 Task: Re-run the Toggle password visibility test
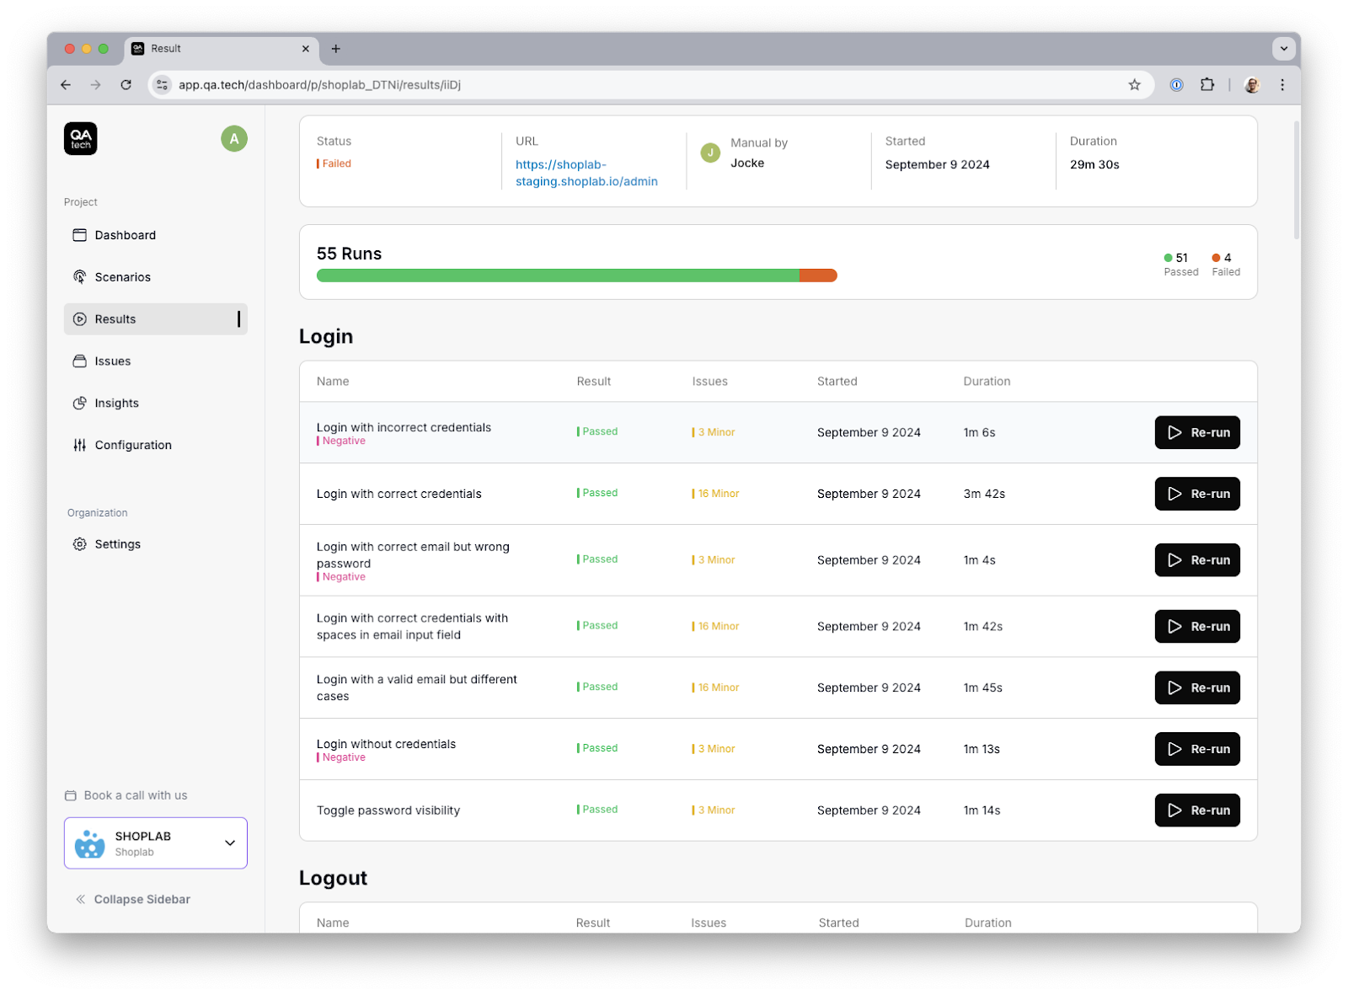click(1197, 810)
